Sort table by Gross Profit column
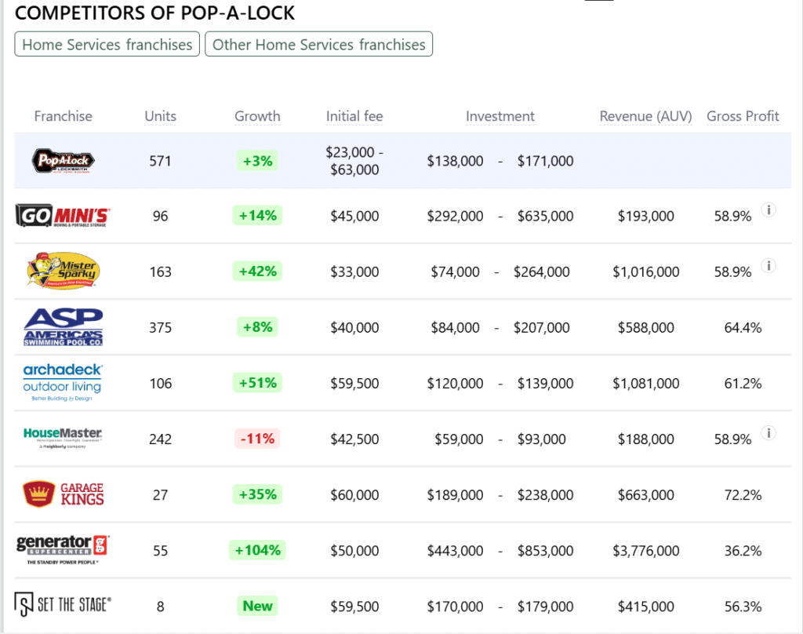This screenshot has height=634, width=803. [x=743, y=116]
